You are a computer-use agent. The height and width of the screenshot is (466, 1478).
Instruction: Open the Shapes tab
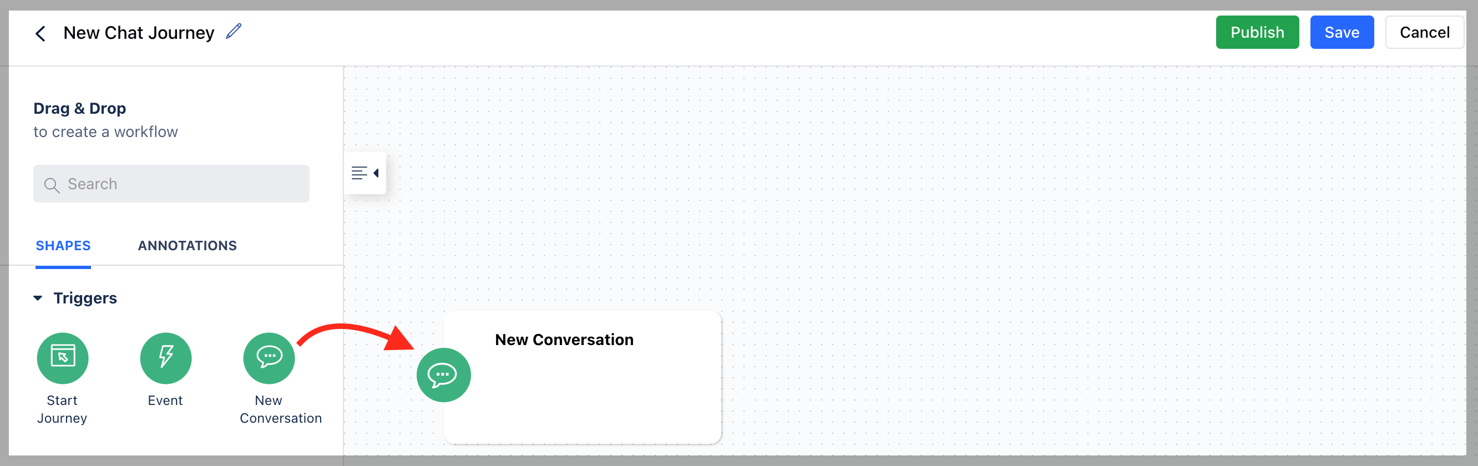click(63, 246)
